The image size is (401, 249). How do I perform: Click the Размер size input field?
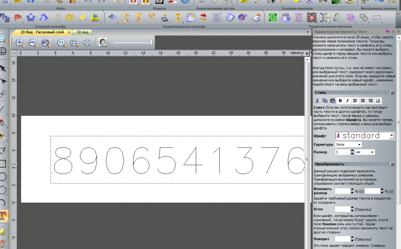click(343, 152)
